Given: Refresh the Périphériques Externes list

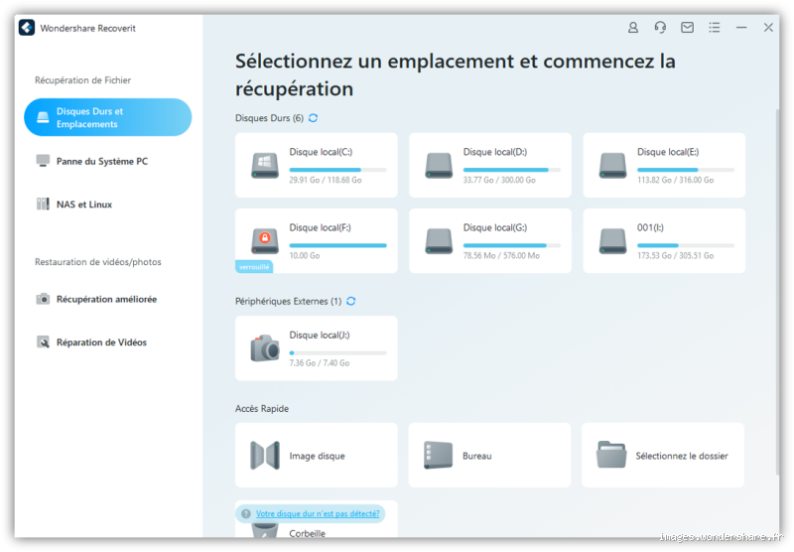Looking at the screenshot, I should tap(350, 301).
